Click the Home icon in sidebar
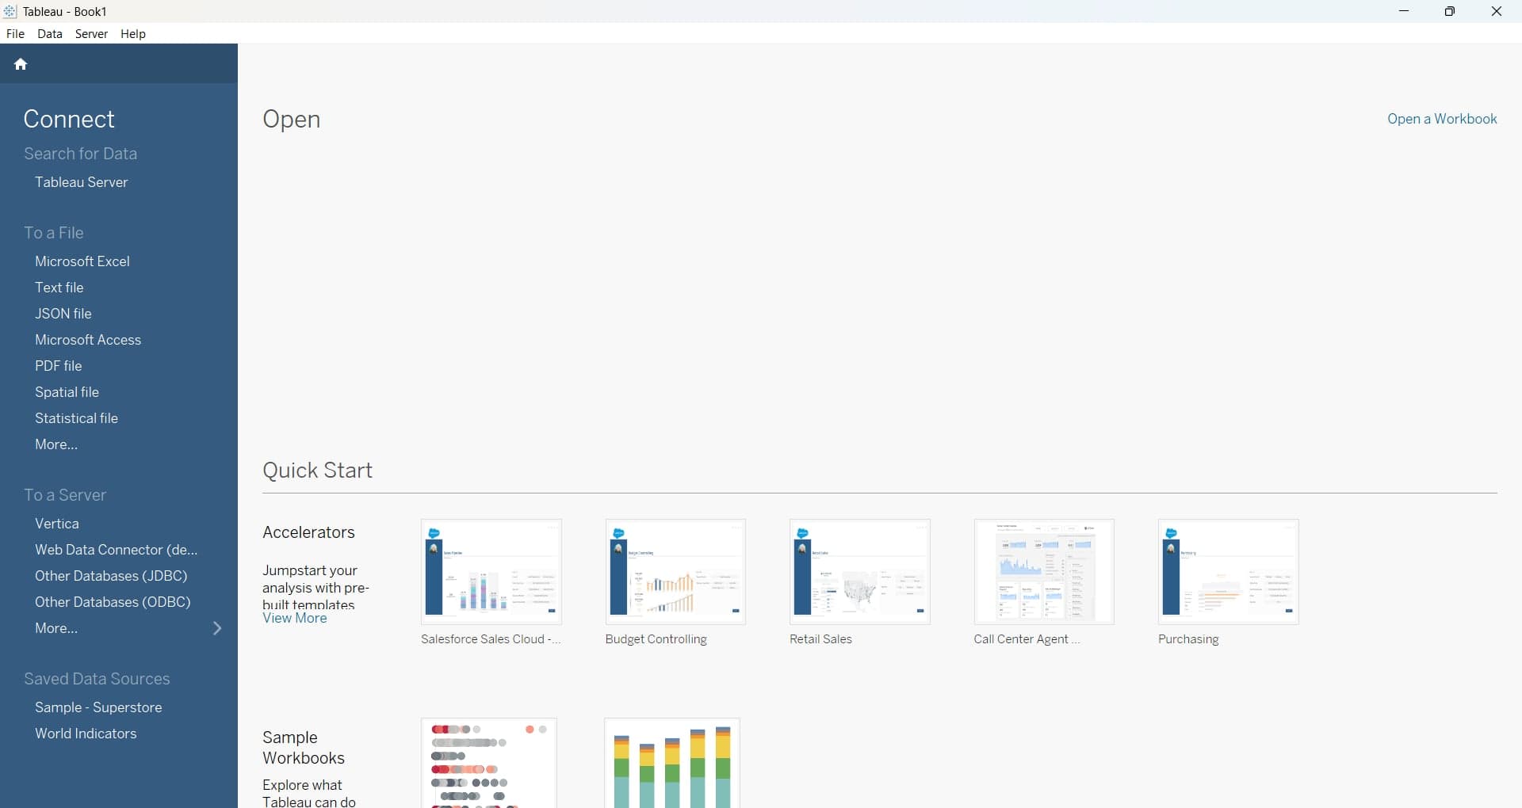 coord(21,64)
